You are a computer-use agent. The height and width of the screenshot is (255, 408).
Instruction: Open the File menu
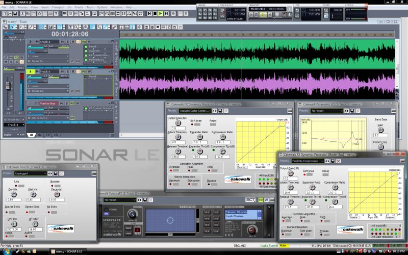4,7
